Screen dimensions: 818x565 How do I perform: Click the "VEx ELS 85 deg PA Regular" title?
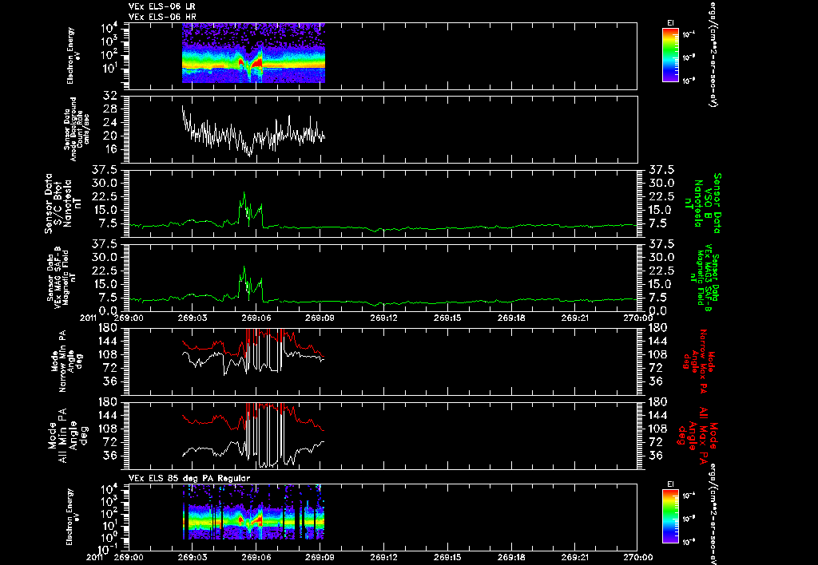189,478
